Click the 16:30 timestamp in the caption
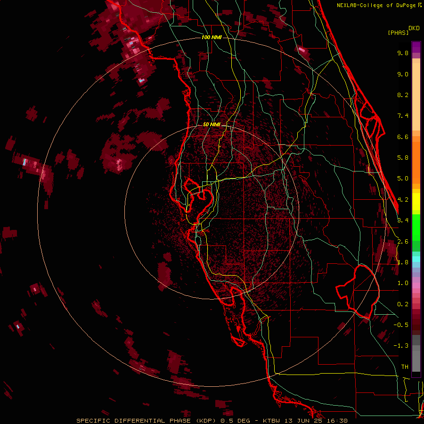Image resolution: width=424 pixels, height=424 pixels. pos(338,421)
